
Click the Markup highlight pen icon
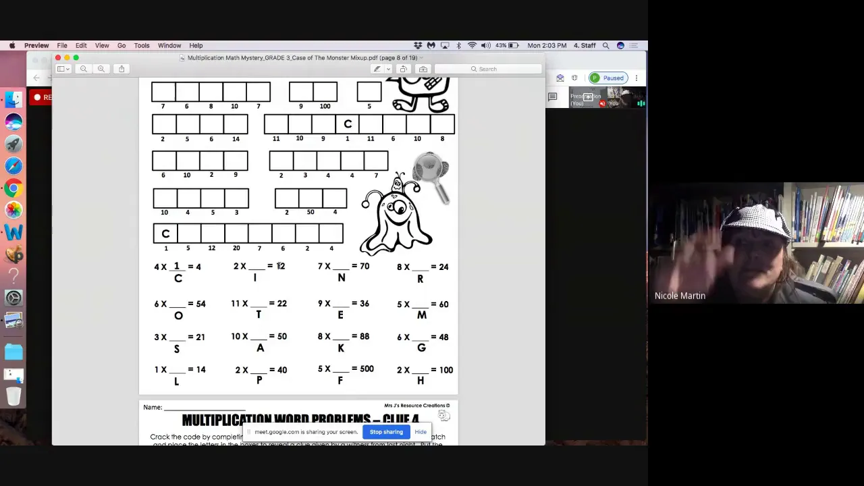377,69
